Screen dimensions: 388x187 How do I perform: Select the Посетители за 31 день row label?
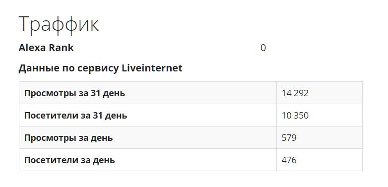[x=75, y=116]
